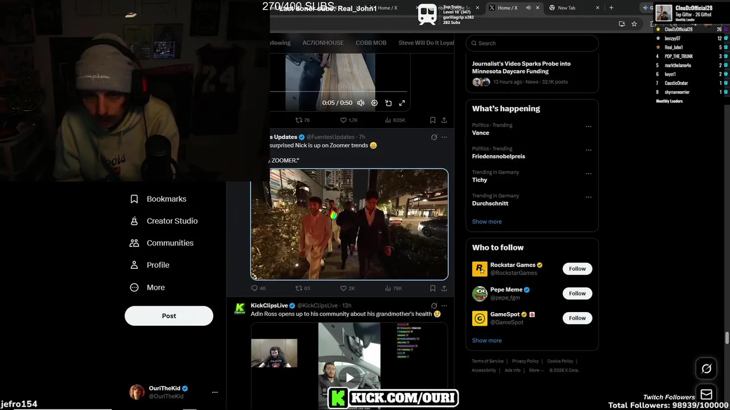Open more options on KickClipsLive tweet
This screenshot has width=730, height=410.
pyautogui.click(x=444, y=306)
